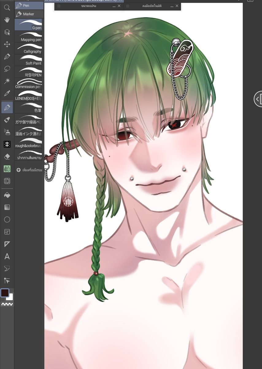The width and height of the screenshot is (262, 369).
Task: Select the Operation object tool
Action: [x=7, y=32]
